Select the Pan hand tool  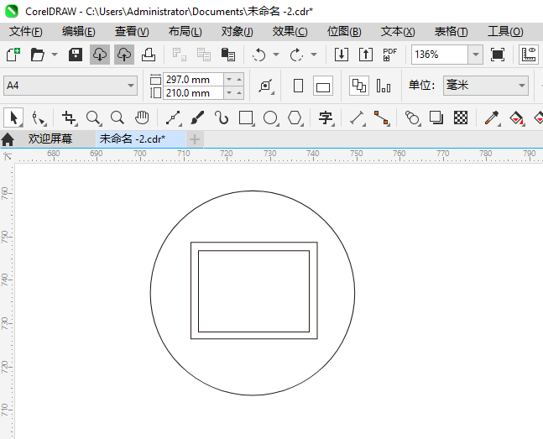click(142, 118)
